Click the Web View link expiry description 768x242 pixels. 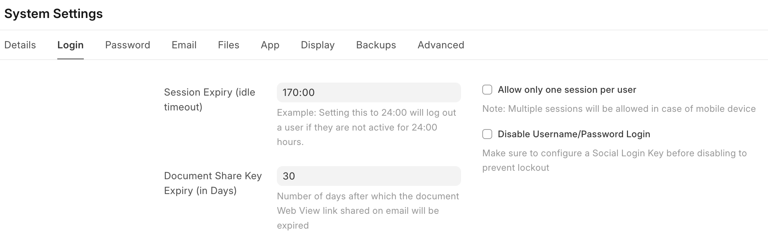click(368, 211)
